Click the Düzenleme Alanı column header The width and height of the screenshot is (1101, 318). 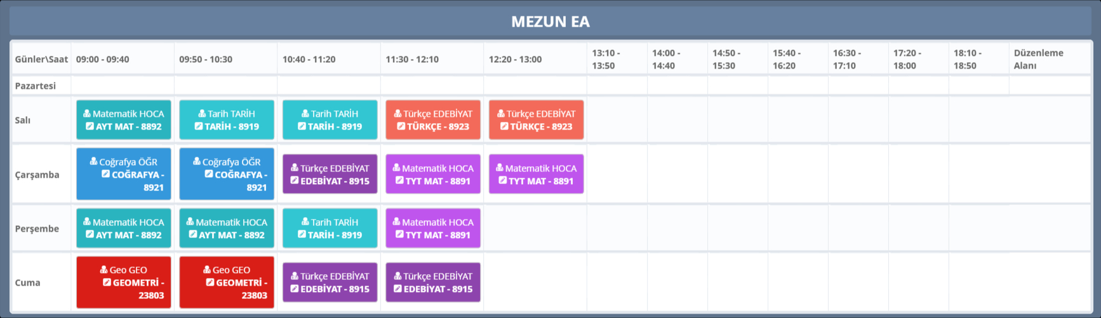coord(1038,59)
